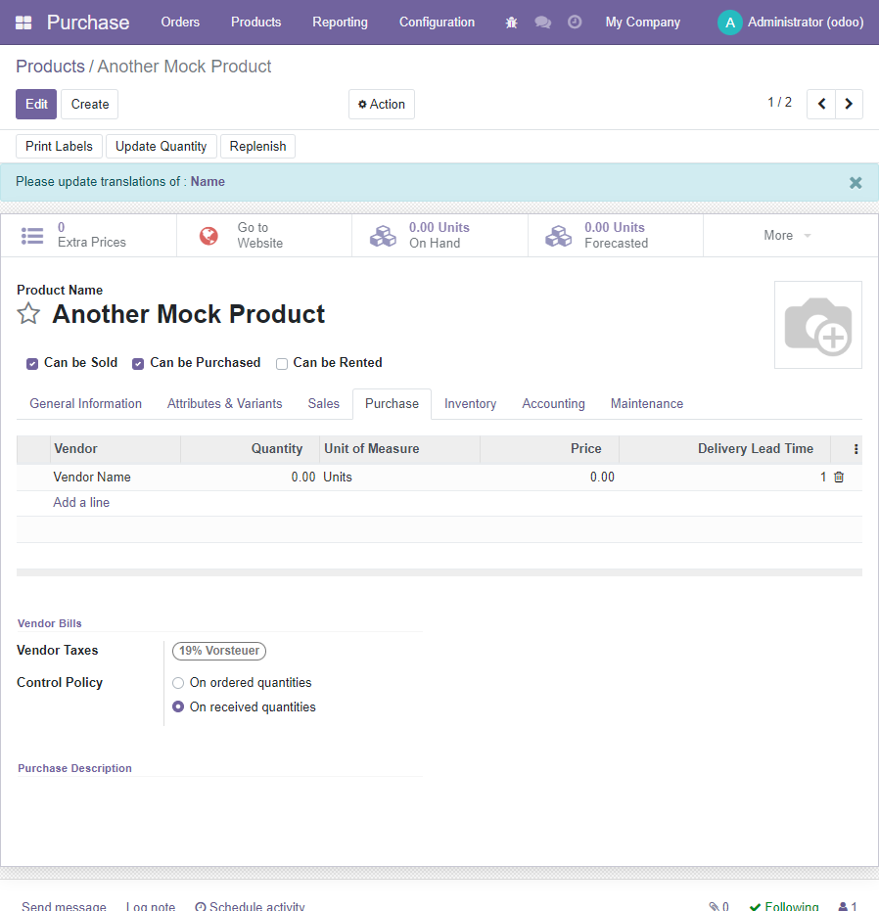
Task: Expand the More stat buttons dropdown
Action: click(787, 235)
